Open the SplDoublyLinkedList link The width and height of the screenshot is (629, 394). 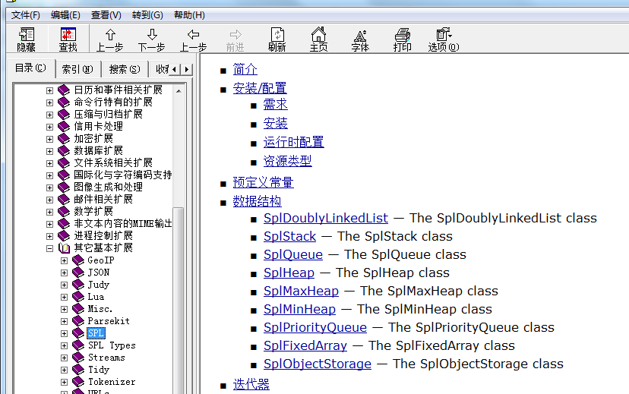coord(326,218)
